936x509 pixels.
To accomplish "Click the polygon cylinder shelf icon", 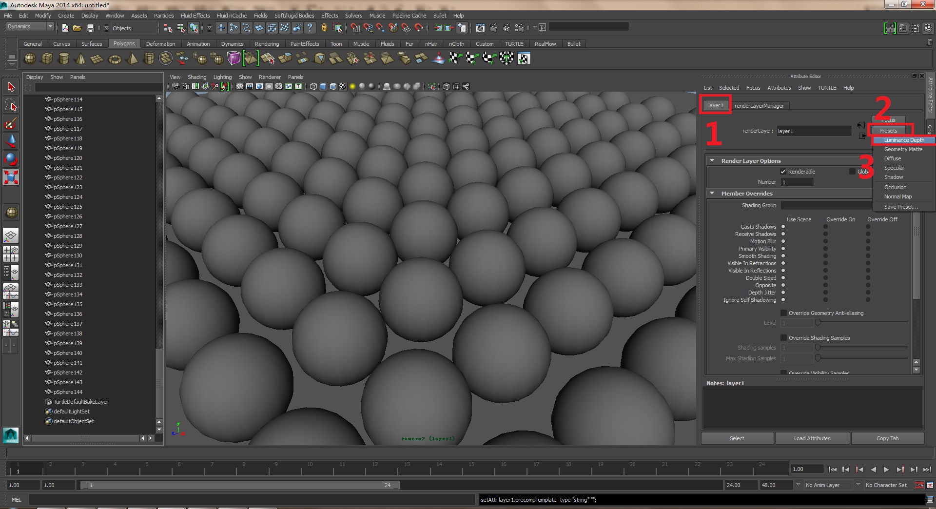I will pos(63,59).
